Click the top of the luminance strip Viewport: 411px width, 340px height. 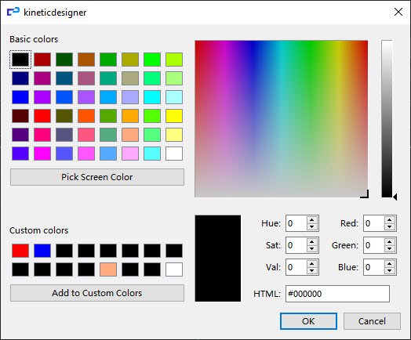[387, 42]
